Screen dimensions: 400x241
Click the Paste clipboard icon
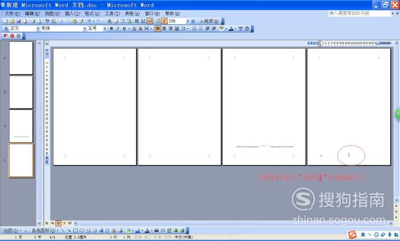(x=74, y=21)
